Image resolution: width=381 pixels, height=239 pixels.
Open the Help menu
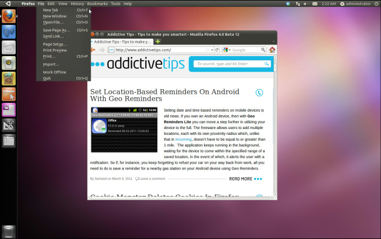pos(128,3)
